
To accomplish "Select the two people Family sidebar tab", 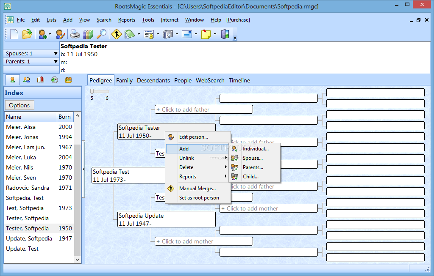I will click(27, 80).
